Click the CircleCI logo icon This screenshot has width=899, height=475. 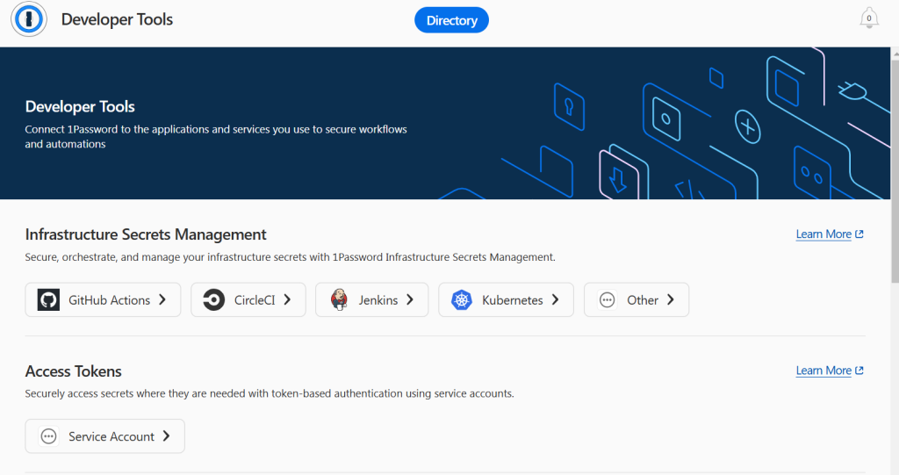pyautogui.click(x=213, y=300)
